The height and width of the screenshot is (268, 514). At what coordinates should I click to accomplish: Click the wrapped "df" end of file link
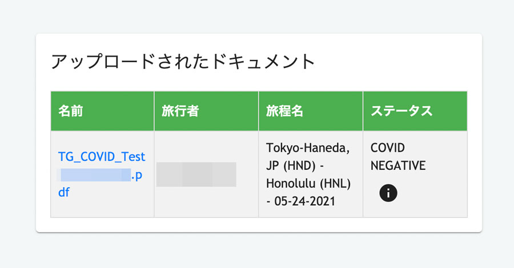[x=63, y=192]
